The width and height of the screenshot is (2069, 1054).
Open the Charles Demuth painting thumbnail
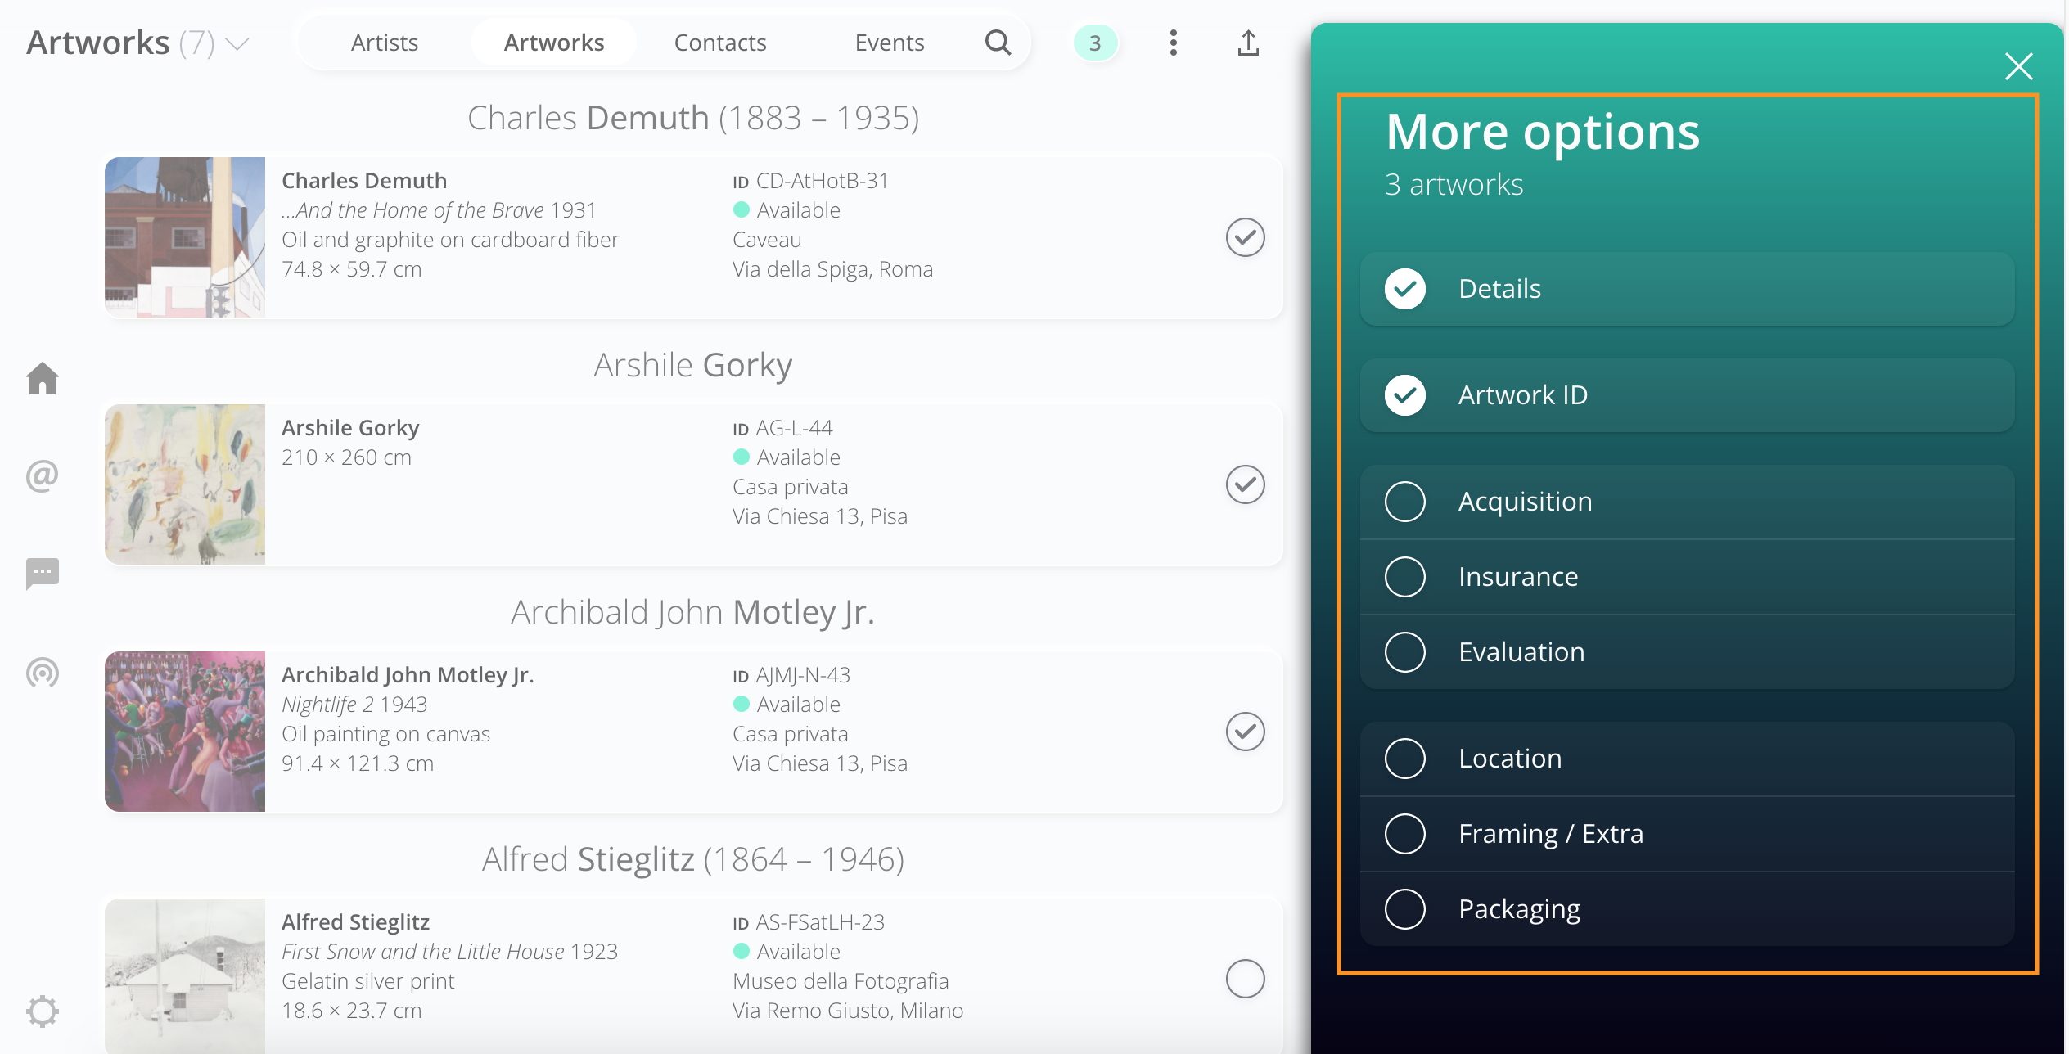(185, 237)
